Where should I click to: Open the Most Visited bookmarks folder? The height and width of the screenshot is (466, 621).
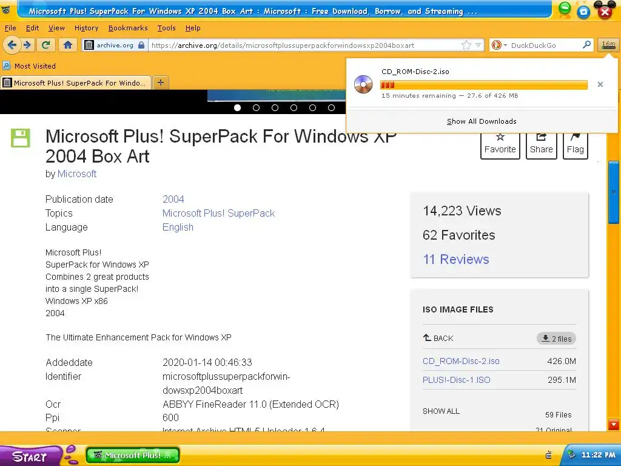coord(29,66)
